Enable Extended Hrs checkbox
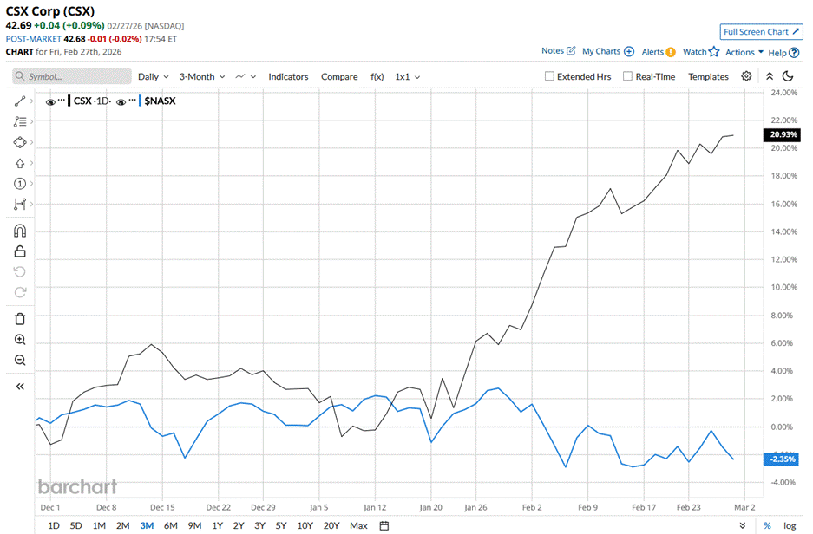Image resolution: width=813 pixels, height=534 pixels. [x=549, y=76]
